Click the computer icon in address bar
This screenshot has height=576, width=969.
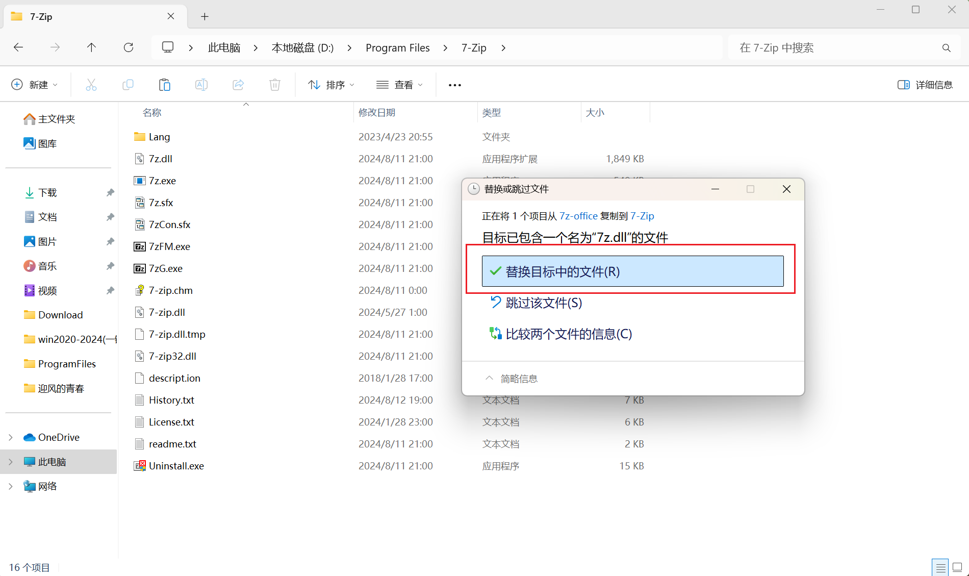[x=168, y=47]
